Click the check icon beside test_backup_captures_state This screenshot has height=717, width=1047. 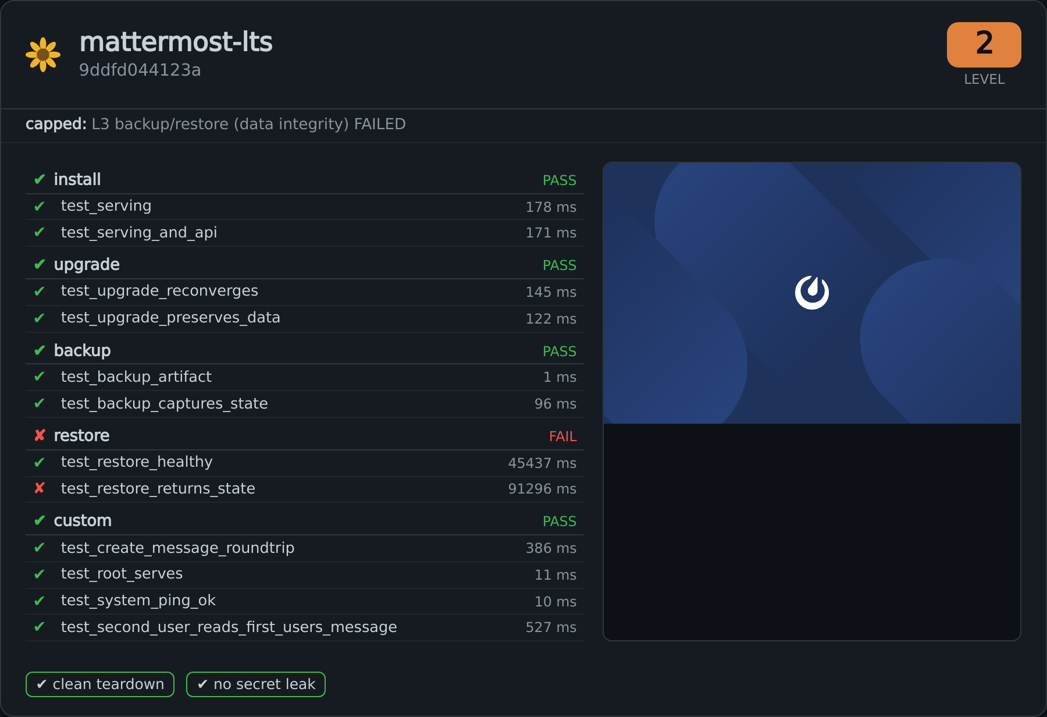(x=40, y=403)
